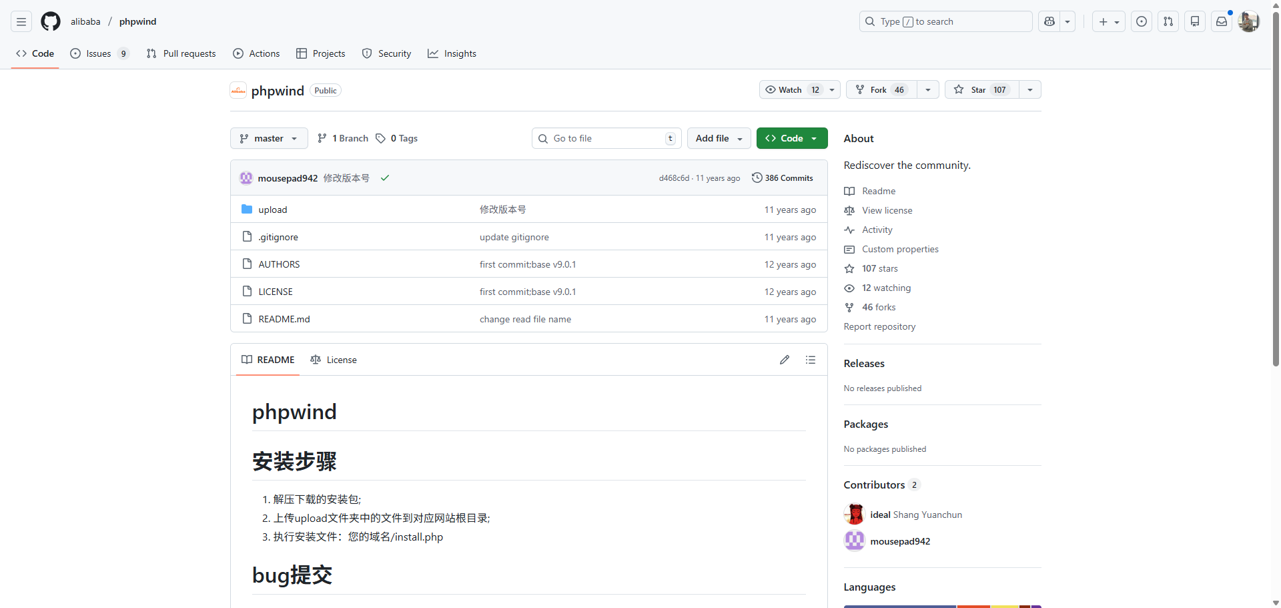Switch to the License tab
This screenshot has height=608, width=1281.
[x=334, y=360]
